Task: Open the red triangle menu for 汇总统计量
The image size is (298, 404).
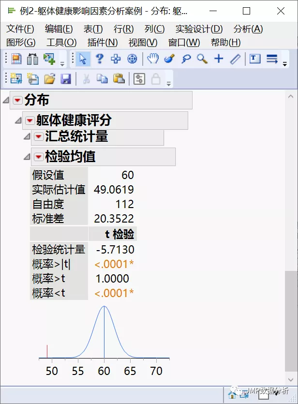Action: click(x=38, y=136)
